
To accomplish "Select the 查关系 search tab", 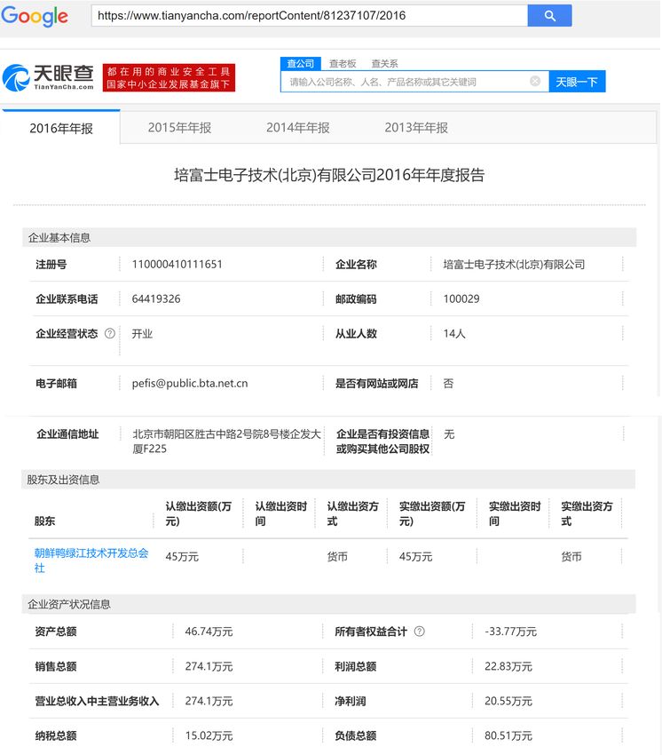I will click(x=384, y=64).
